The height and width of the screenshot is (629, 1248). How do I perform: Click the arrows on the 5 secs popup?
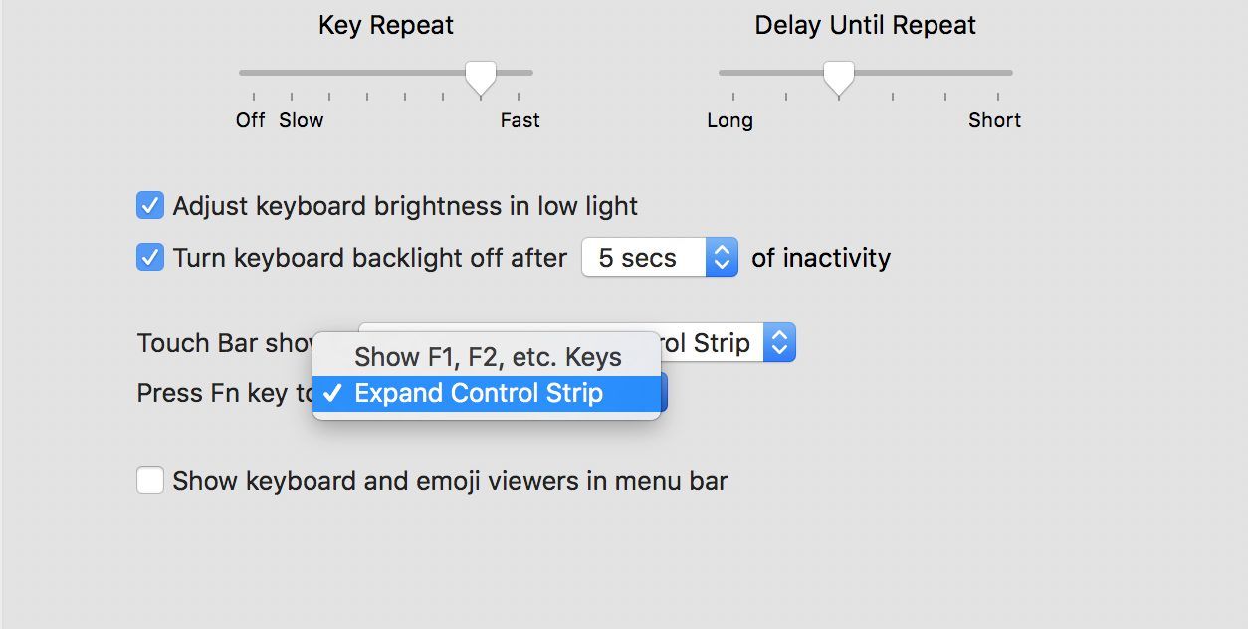(x=723, y=258)
